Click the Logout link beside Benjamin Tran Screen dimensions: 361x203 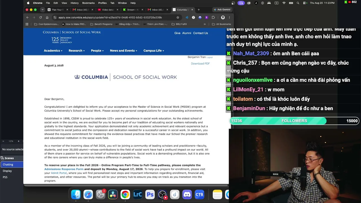tap(210, 57)
